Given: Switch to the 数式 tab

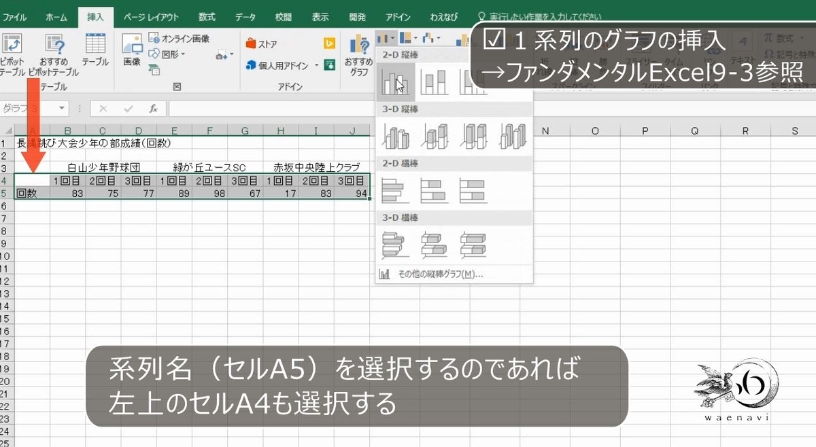Looking at the screenshot, I should point(207,17).
